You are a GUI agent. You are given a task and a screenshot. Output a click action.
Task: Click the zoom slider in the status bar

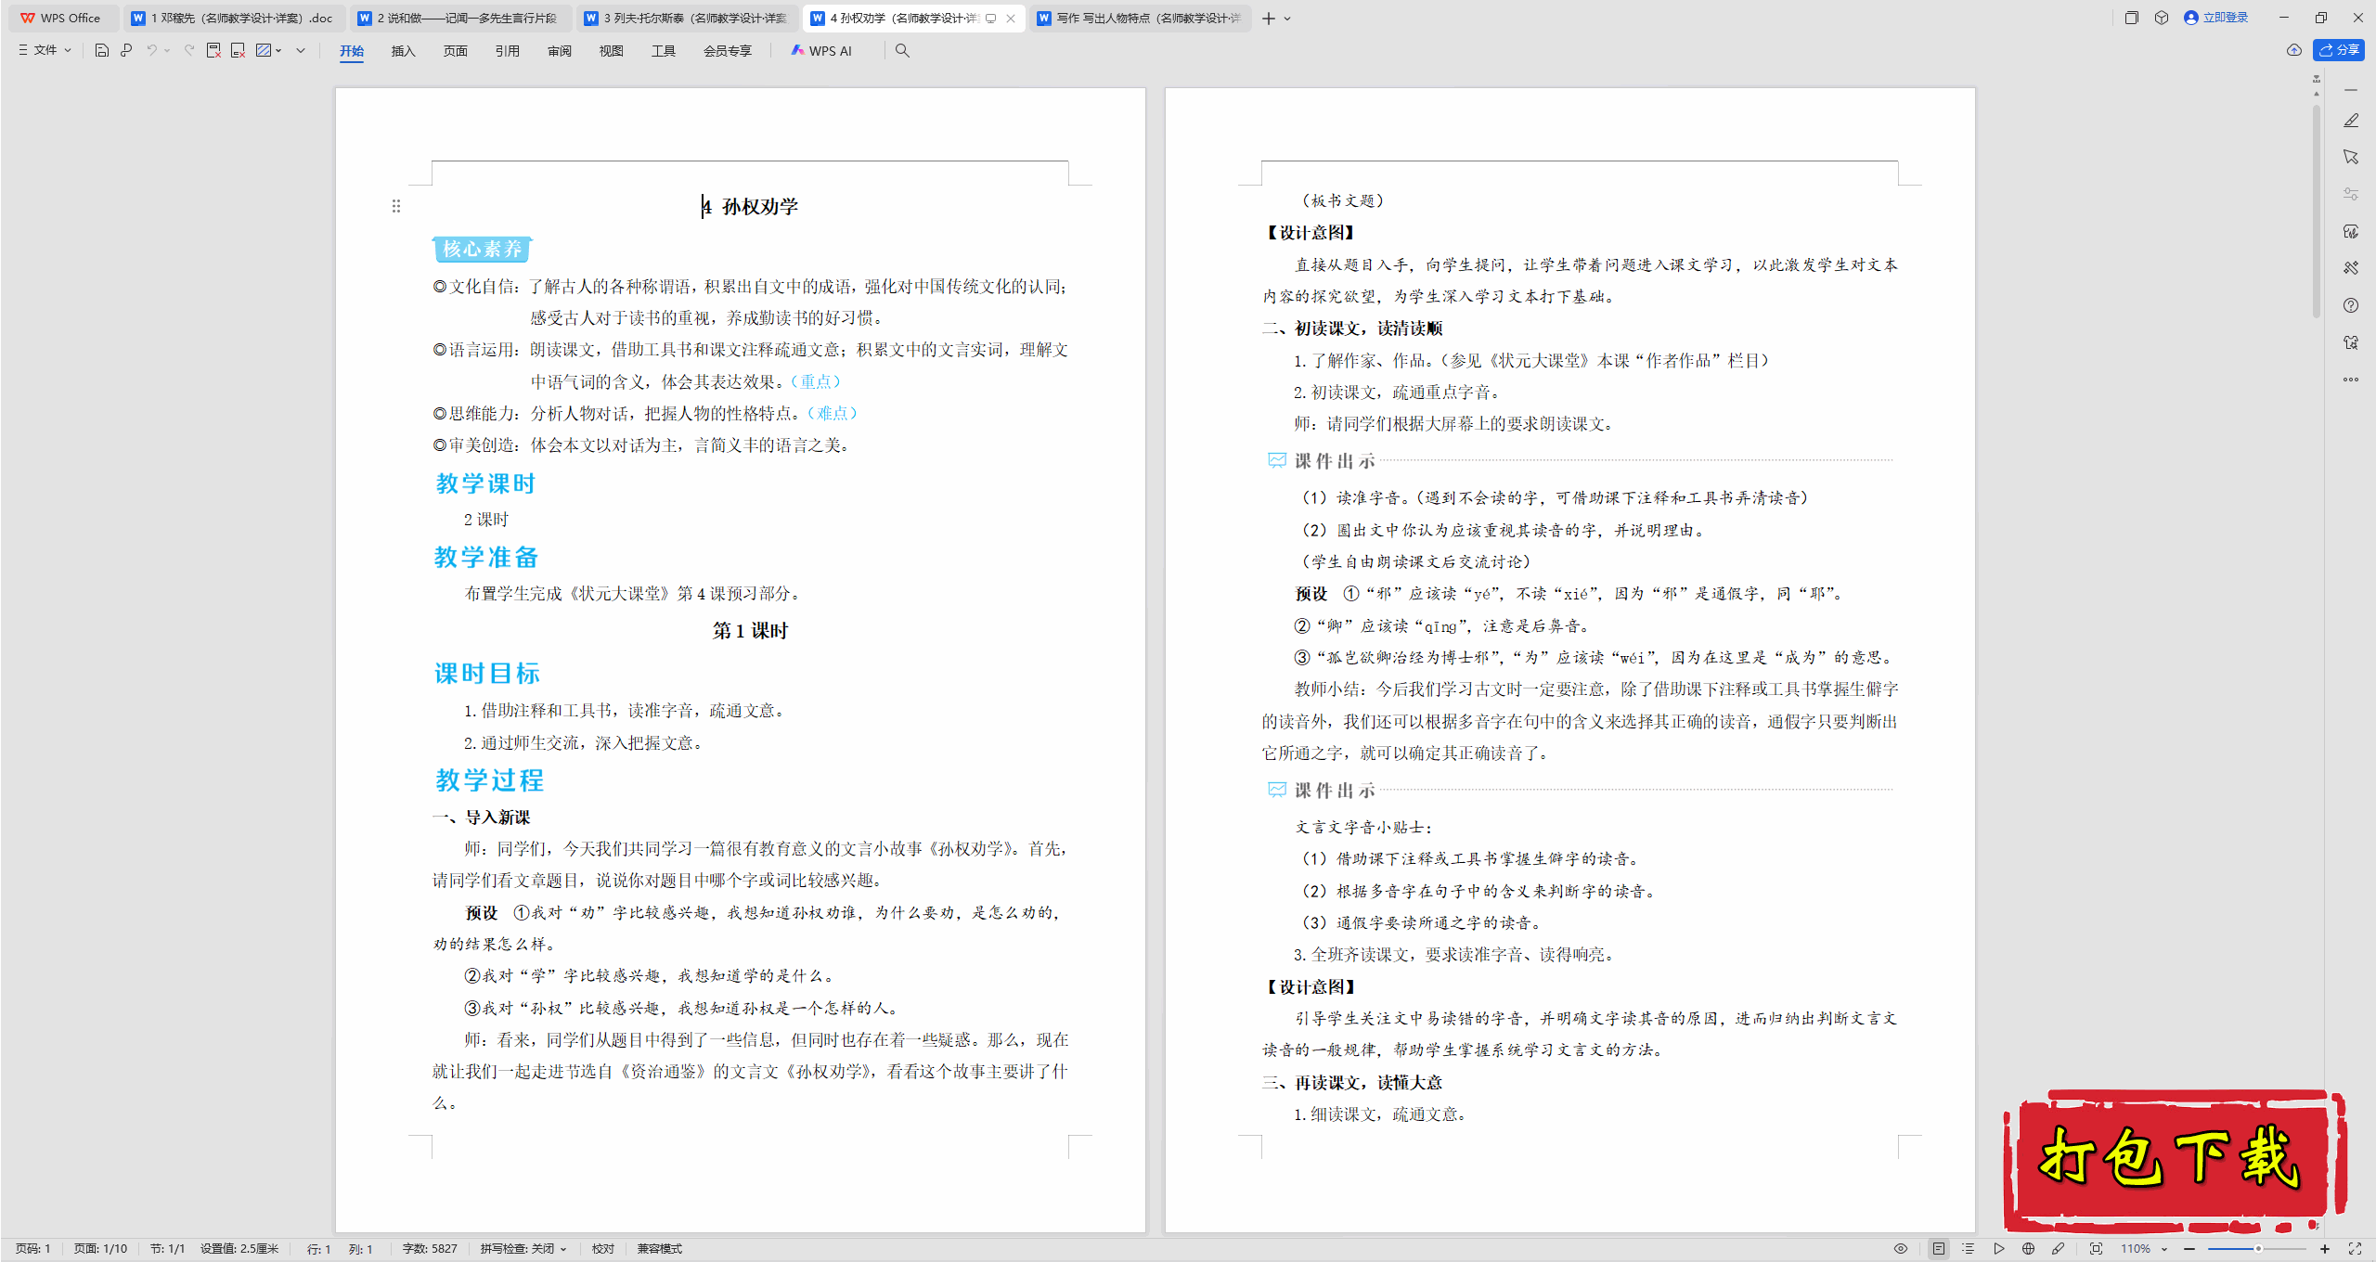click(x=2257, y=1249)
